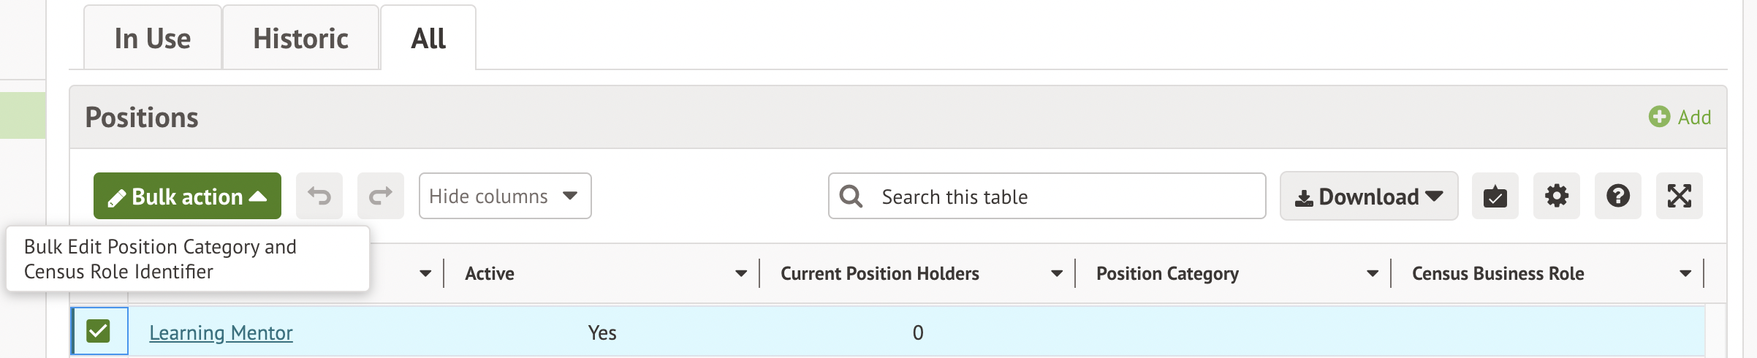Open the help question mark icon

click(x=1617, y=196)
